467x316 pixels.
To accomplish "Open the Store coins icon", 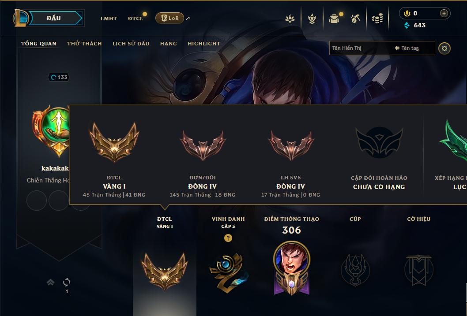I will [377, 19].
